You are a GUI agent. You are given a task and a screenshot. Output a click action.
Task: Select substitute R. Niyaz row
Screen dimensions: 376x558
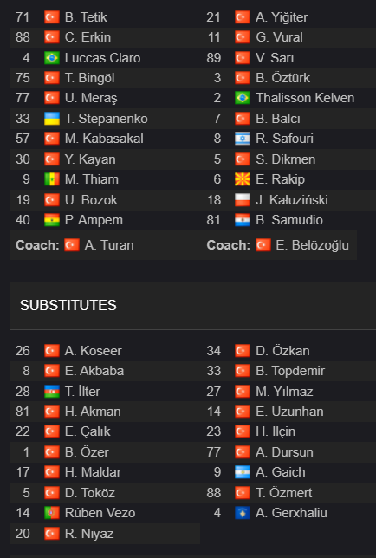pos(105,534)
